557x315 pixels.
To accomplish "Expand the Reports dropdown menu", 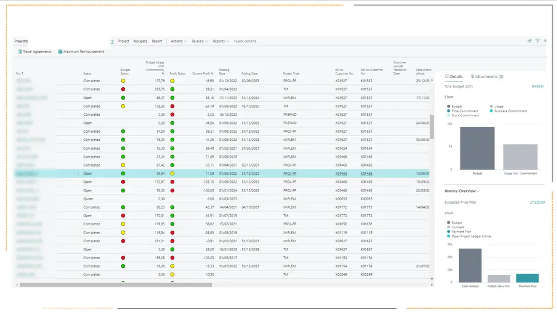I will coord(221,41).
